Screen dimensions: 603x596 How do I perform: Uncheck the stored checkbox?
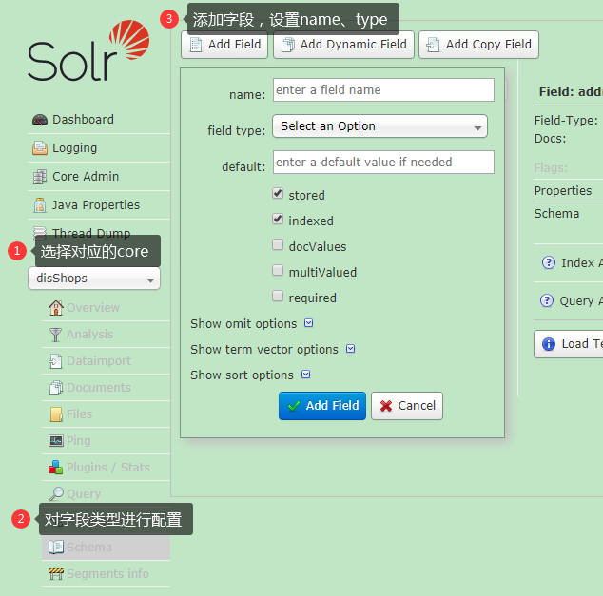pyautogui.click(x=278, y=193)
